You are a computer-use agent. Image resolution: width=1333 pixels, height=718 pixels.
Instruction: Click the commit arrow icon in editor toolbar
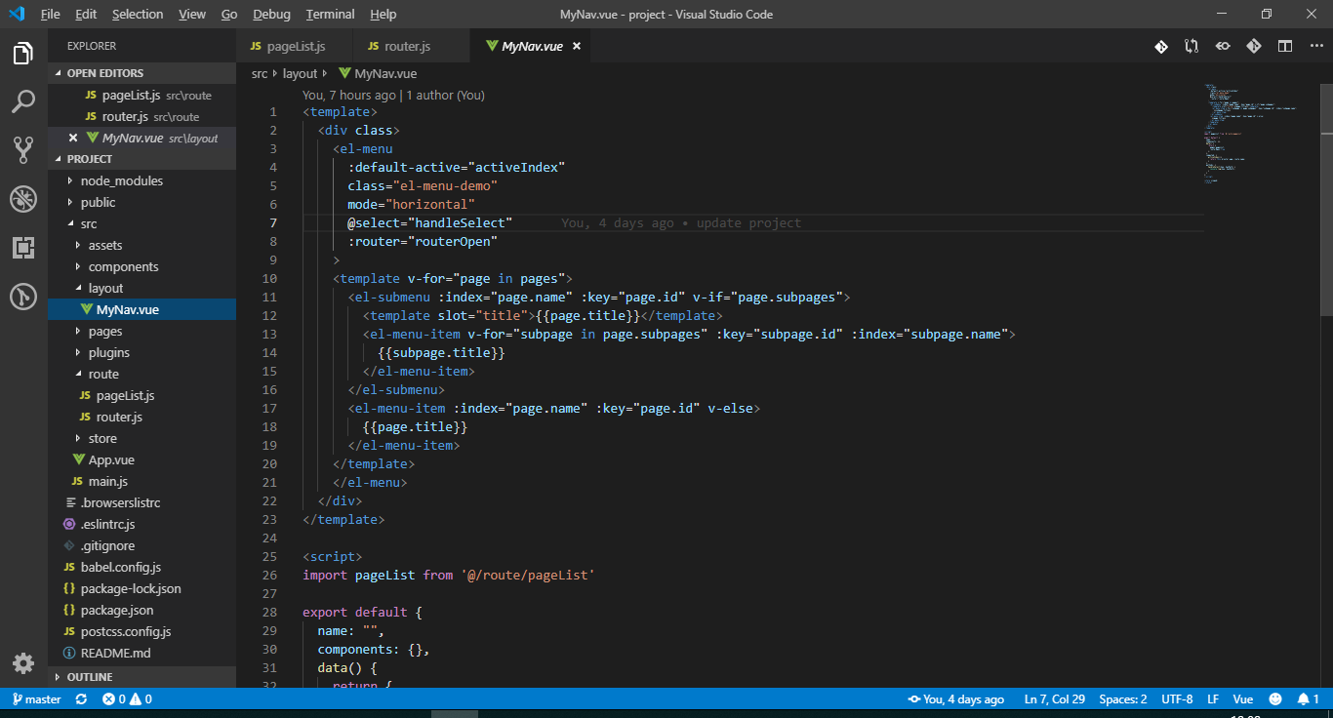[x=1223, y=46]
